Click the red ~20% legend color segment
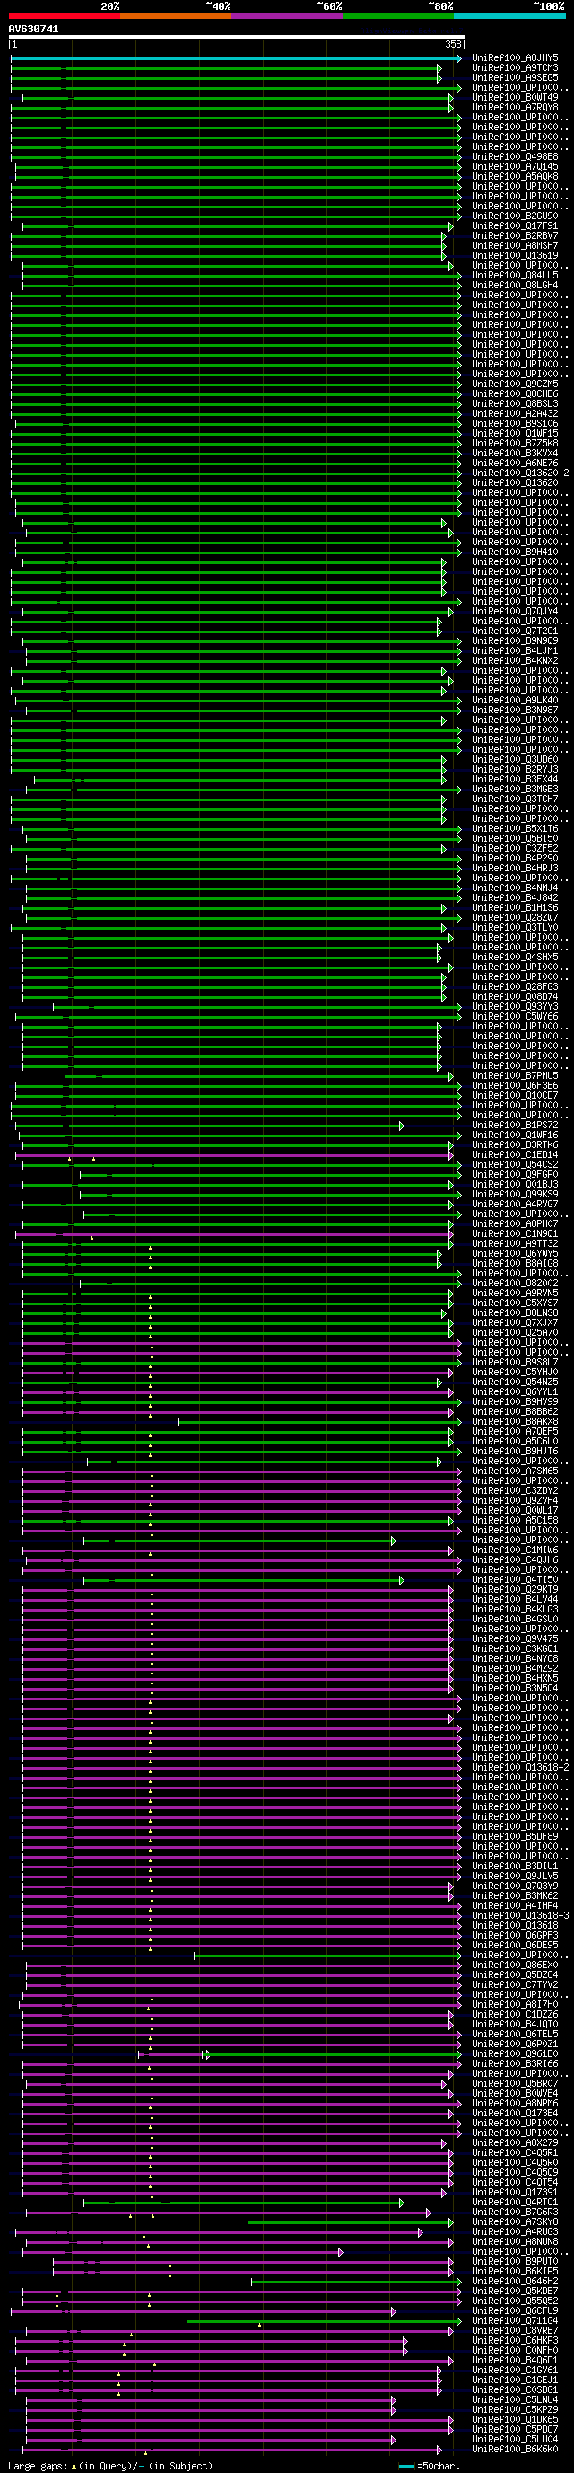This screenshot has height=2473, width=574. (65, 16)
